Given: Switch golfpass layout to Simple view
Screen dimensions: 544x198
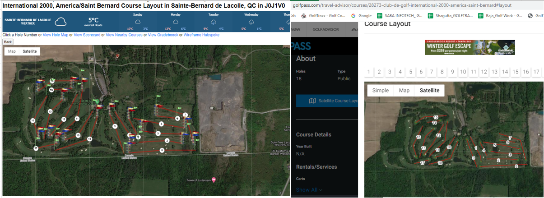Looking at the screenshot, I should [380, 90].
